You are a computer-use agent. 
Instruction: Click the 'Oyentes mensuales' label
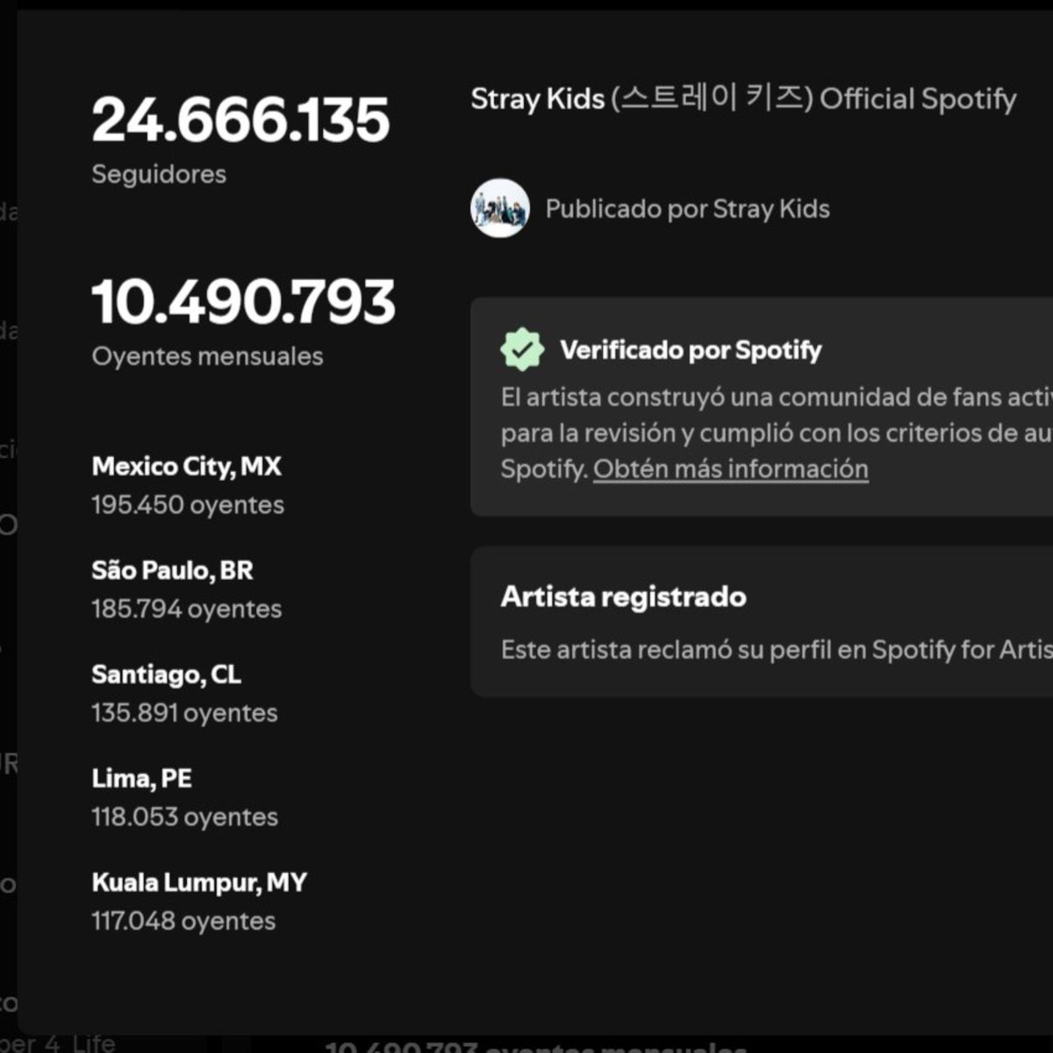click(207, 356)
